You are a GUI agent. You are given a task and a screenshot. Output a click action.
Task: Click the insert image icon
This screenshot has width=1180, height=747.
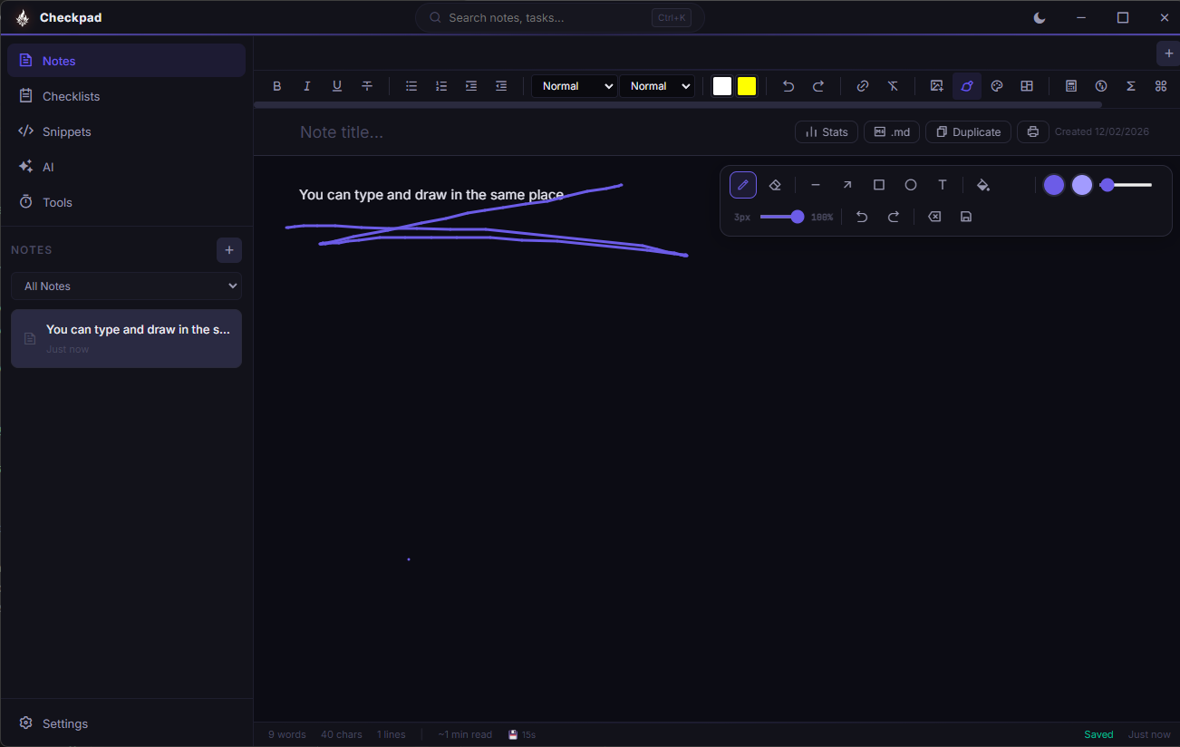click(937, 86)
